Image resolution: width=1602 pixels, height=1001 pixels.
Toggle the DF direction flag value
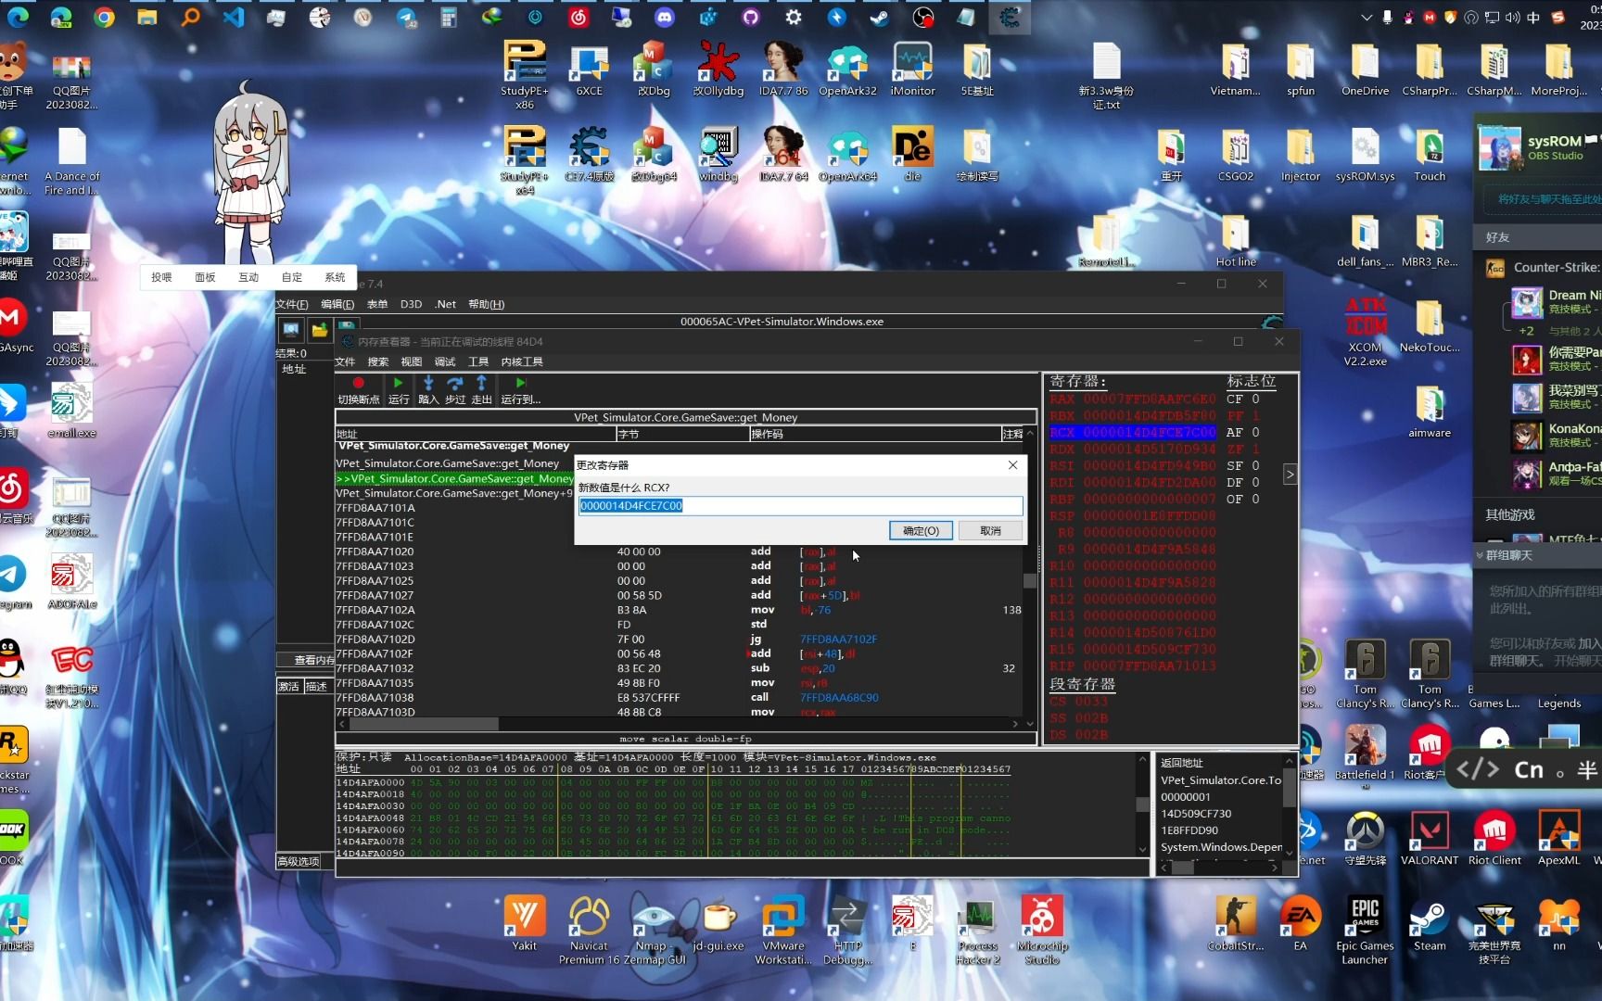tap(1255, 482)
